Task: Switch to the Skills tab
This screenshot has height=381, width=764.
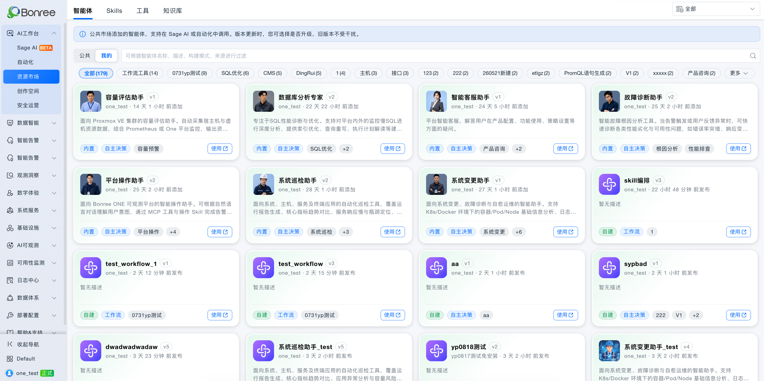Action: tap(114, 11)
